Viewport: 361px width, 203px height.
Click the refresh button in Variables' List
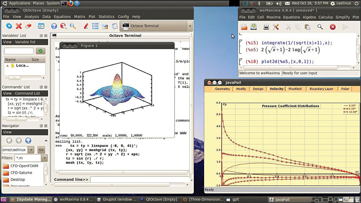pos(41,51)
